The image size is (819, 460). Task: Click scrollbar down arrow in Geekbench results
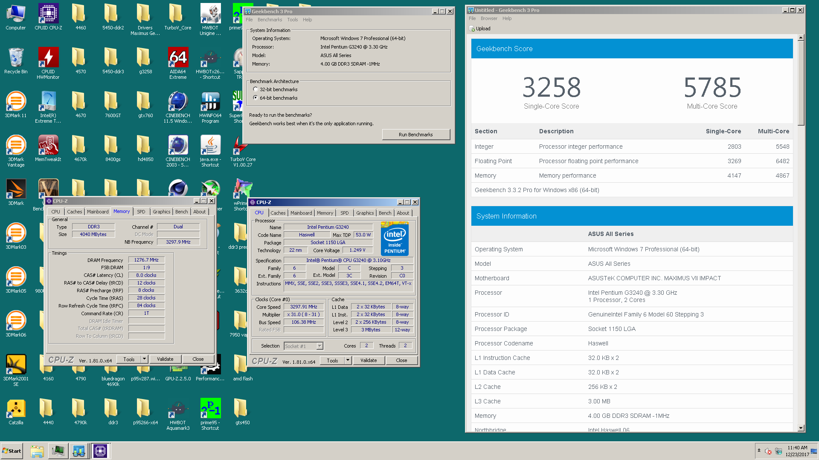pos(801,428)
